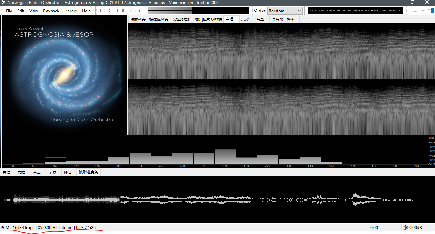Open the Library menu
Screen dimensions: 435x234
70,11
